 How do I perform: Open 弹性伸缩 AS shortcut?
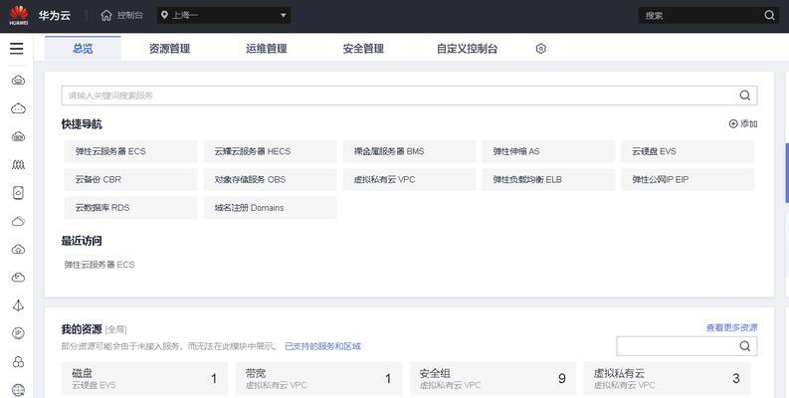[548, 151]
